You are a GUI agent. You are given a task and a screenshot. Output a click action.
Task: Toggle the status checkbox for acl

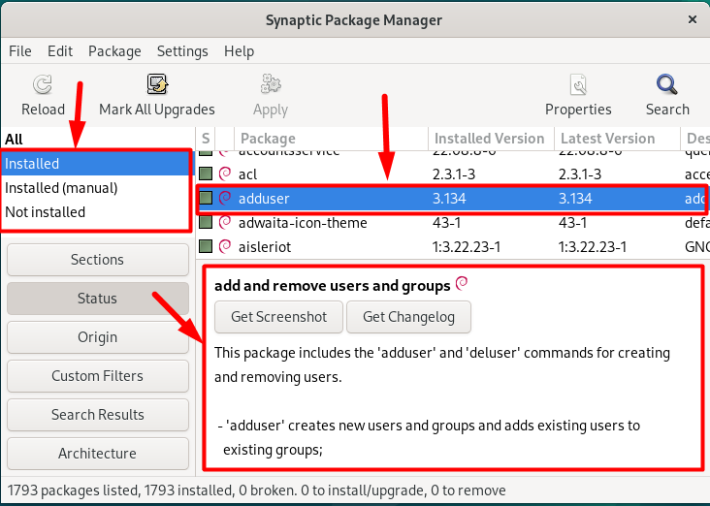point(206,174)
